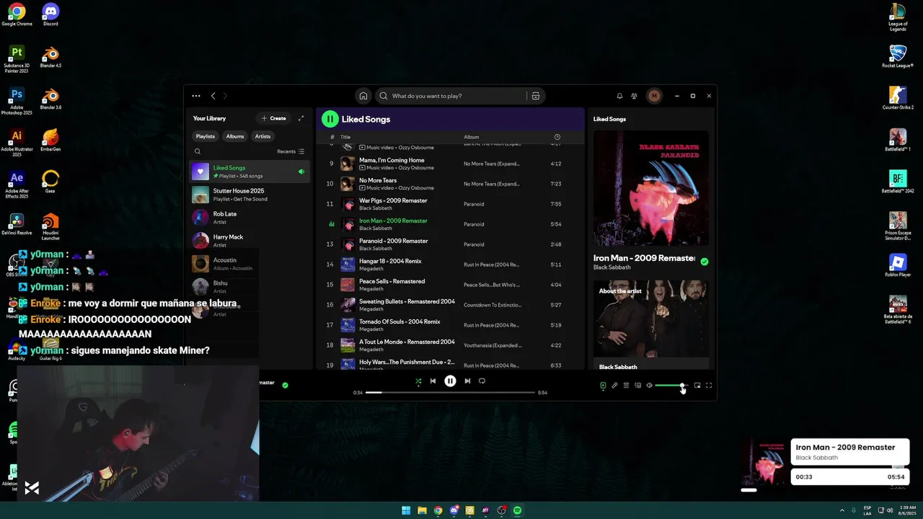The height and width of the screenshot is (519, 923).
Task: Select Liked Songs in library
Action: [249, 172]
